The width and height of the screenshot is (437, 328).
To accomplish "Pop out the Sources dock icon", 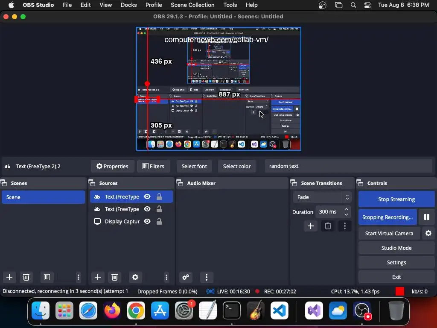I will click(x=92, y=183).
